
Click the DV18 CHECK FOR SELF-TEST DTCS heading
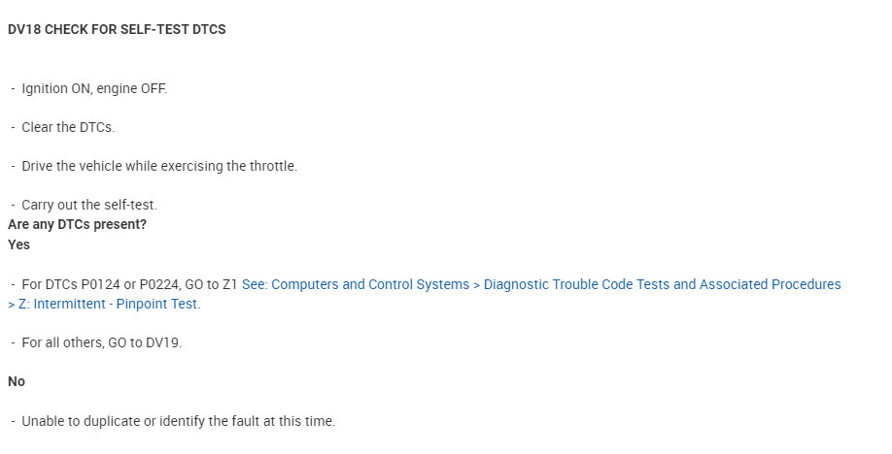(x=117, y=29)
